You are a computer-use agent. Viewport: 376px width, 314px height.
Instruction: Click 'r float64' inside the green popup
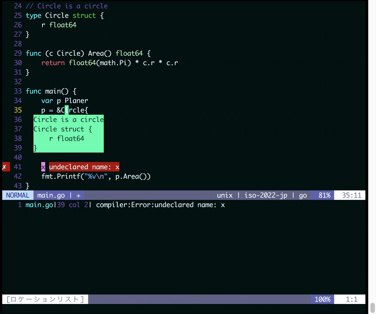point(67,138)
